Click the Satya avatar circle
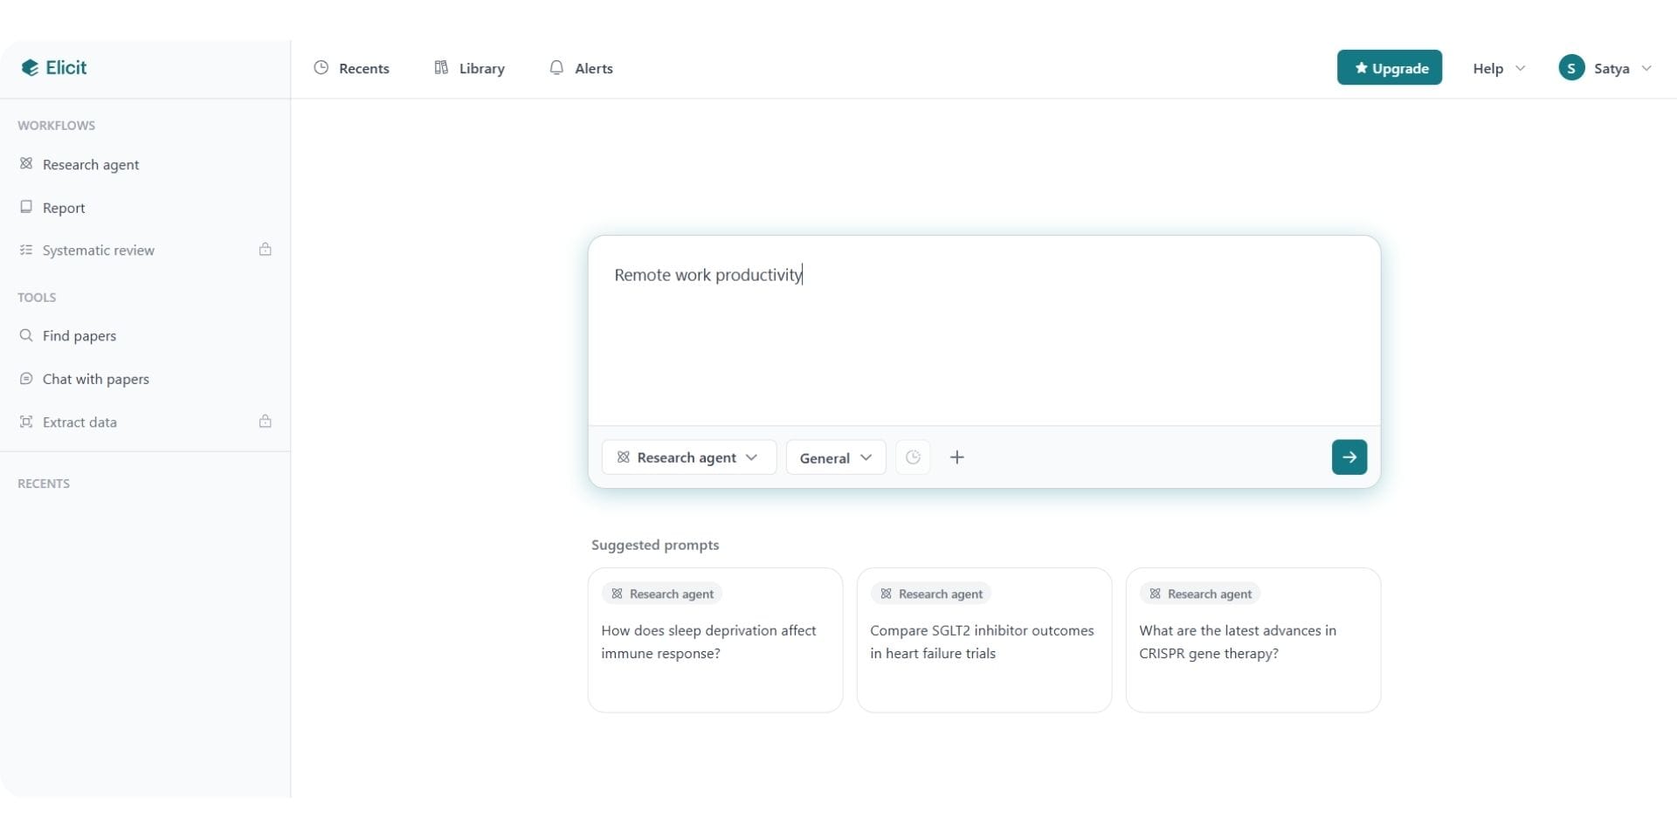1677x838 pixels. tap(1571, 68)
